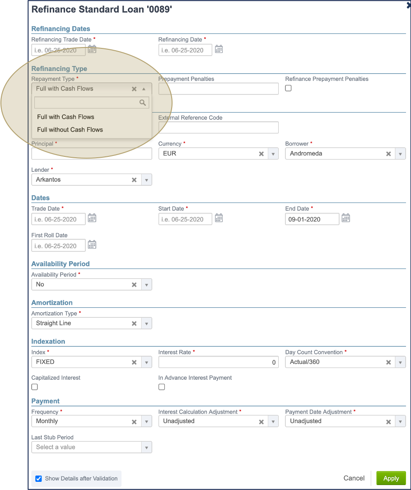Screen dimensions: 411x490
Task: Clear the EUR currency selection
Action: point(261,154)
